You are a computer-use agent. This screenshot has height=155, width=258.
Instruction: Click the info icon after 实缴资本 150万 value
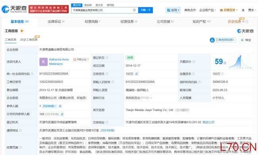click(222, 74)
